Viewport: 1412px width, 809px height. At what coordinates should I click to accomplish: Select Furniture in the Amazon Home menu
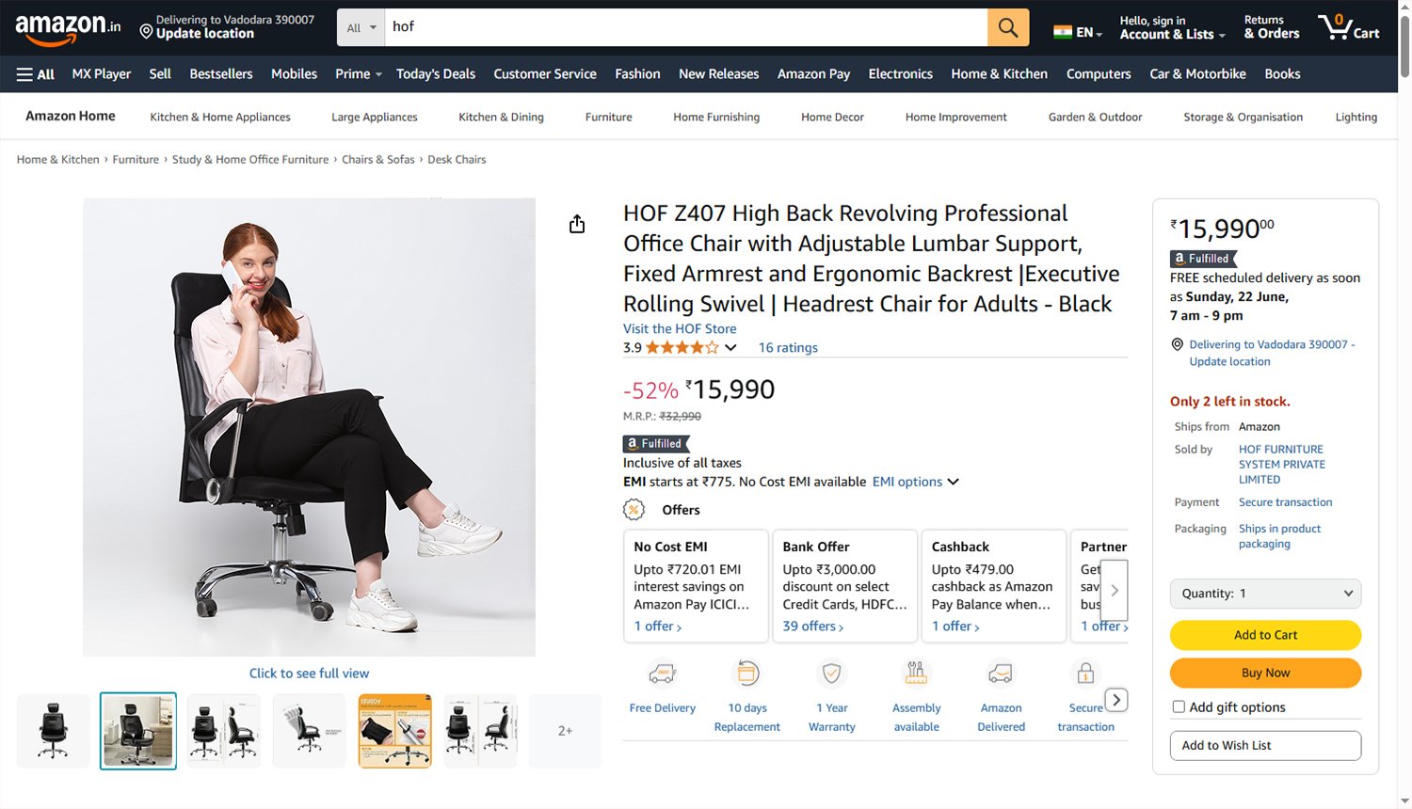607,117
